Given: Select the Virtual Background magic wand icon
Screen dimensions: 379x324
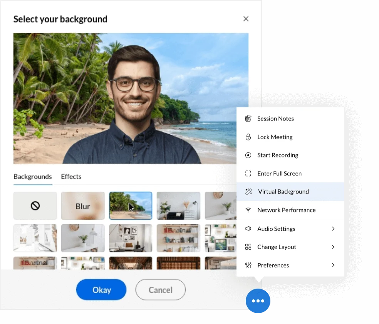Looking at the screenshot, I should (248, 192).
